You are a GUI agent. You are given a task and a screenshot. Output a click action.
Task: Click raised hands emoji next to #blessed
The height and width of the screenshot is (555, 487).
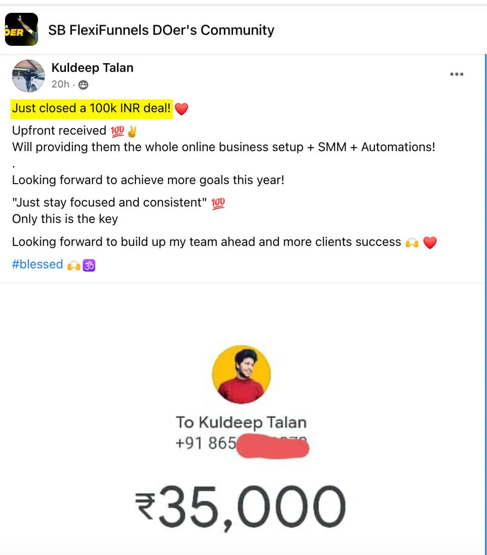tap(74, 265)
